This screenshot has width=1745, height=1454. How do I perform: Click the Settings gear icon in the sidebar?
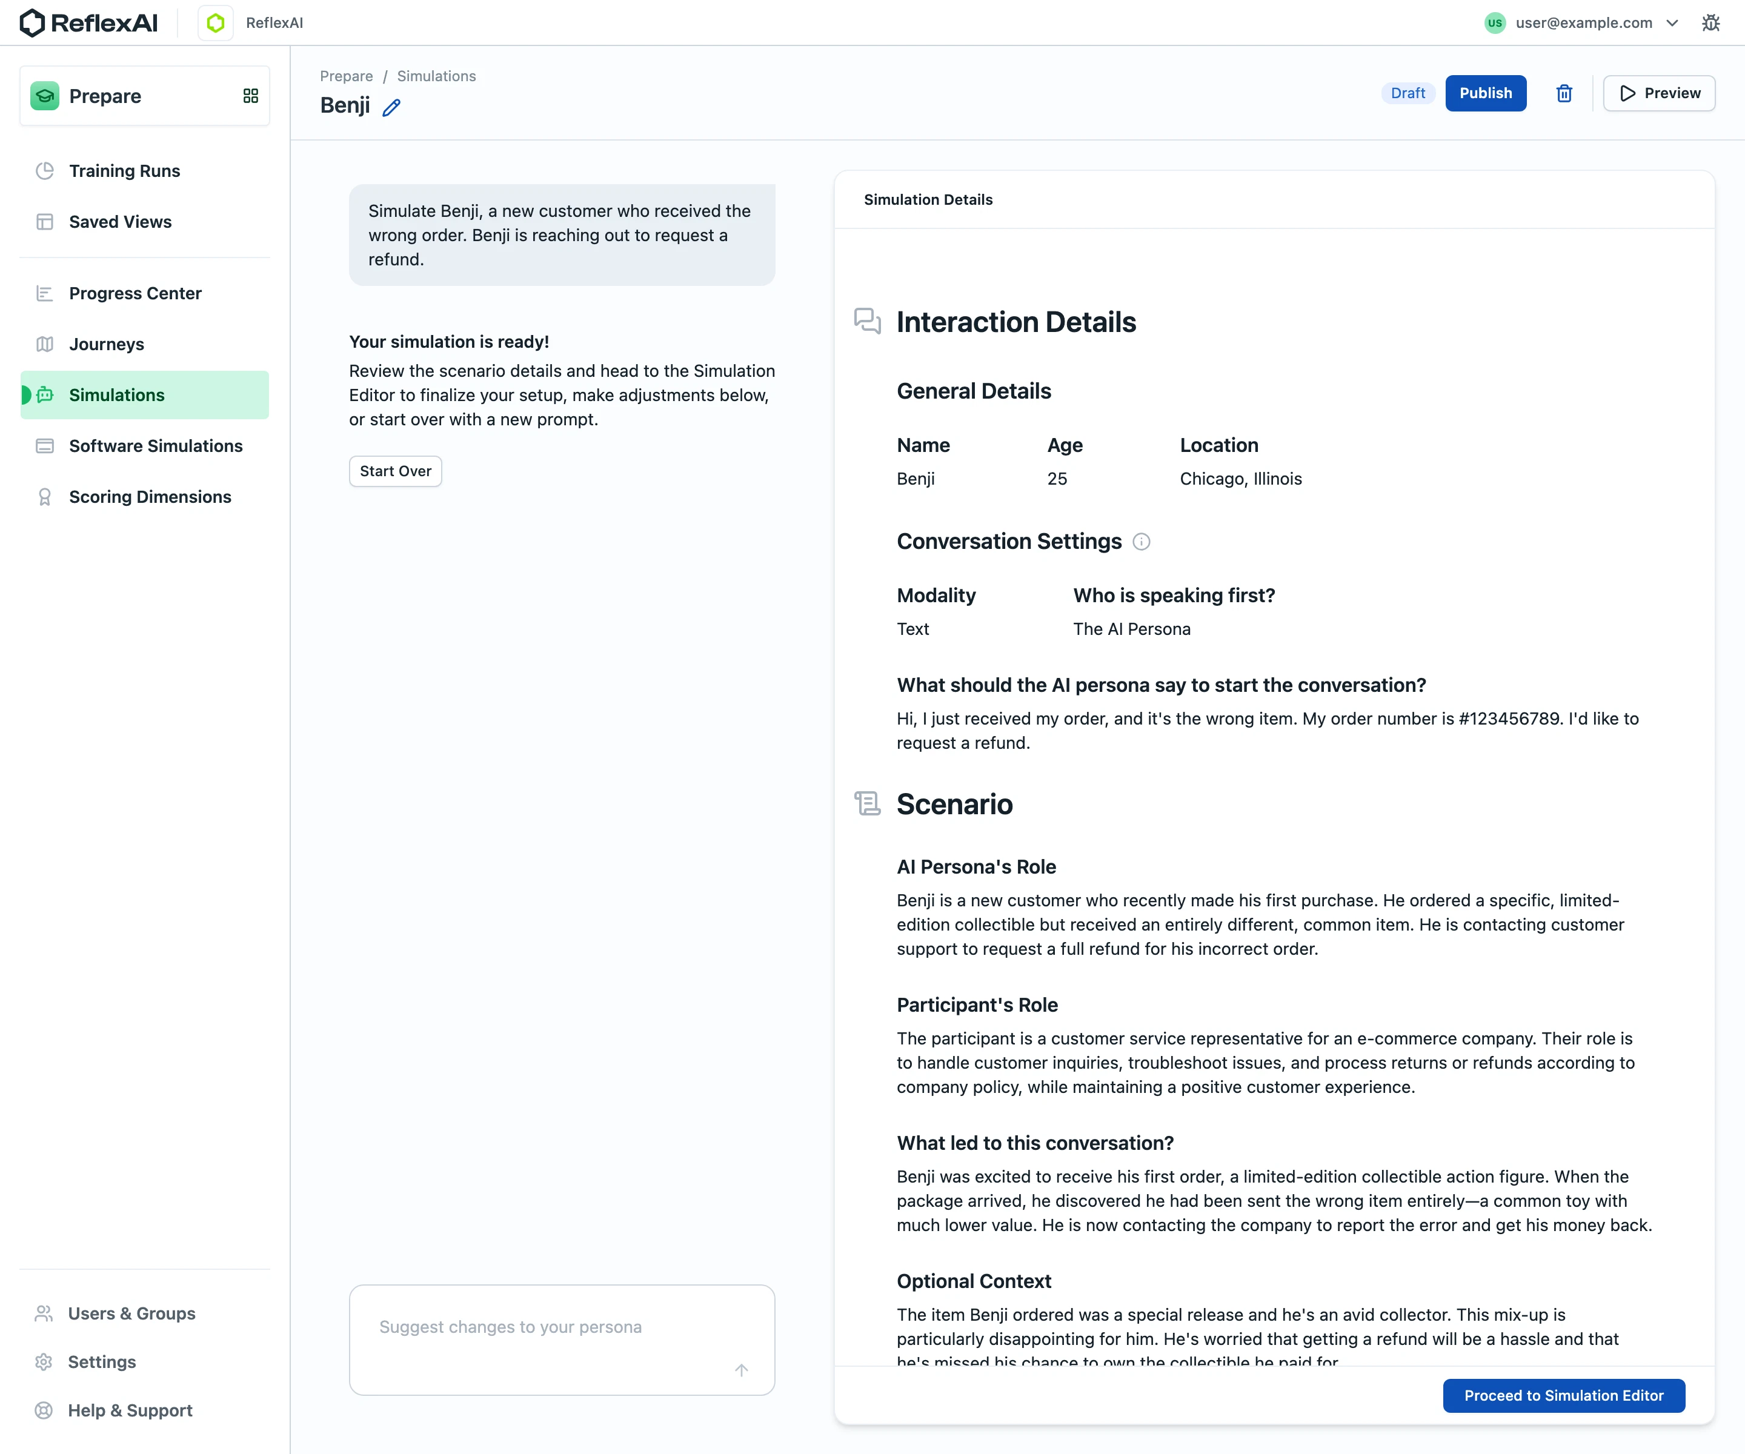[44, 1362]
